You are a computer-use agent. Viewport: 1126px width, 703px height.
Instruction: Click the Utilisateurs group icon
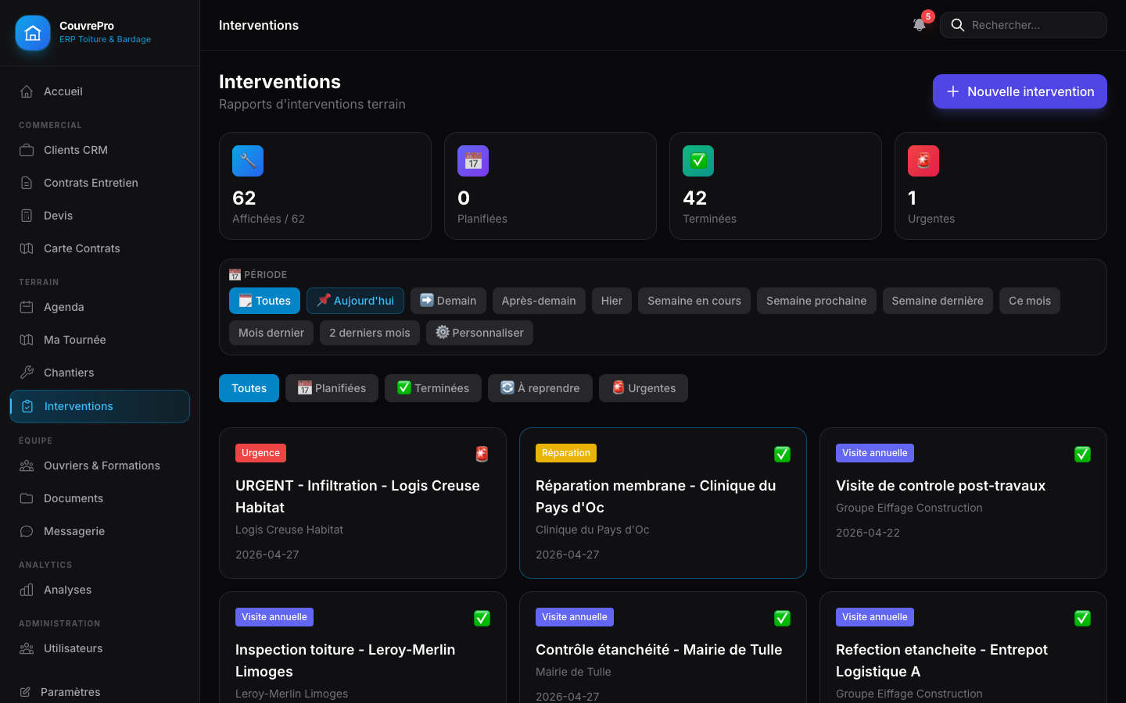point(27,648)
